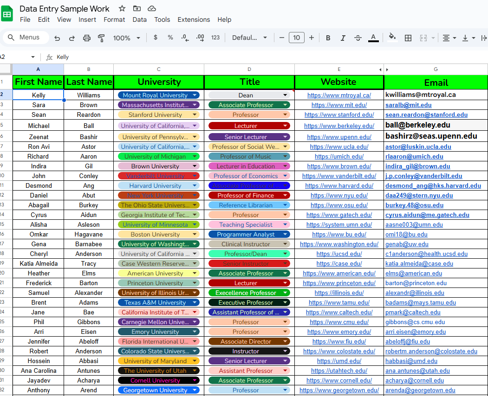Click the undo arrow icon
Viewport: 488px width, 396px height.
(57, 38)
